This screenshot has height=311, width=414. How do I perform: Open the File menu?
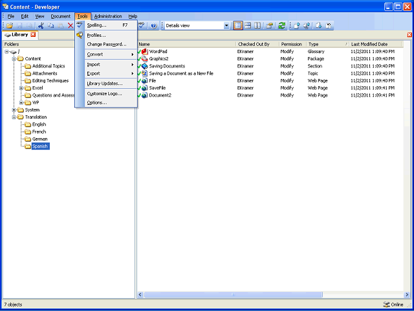click(11, 16)
